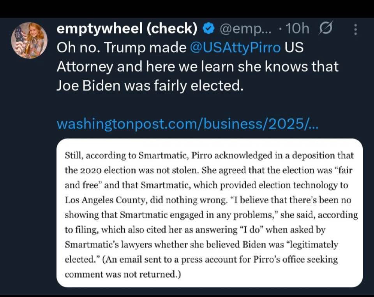Tap 'Oh no. Trump made' opening tweet text
Screen dimensions: 374x297
pos(122,47)
